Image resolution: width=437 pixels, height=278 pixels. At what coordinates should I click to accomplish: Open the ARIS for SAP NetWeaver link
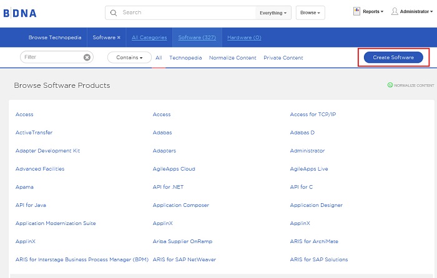pyautogui.click(x=184, y=259)
